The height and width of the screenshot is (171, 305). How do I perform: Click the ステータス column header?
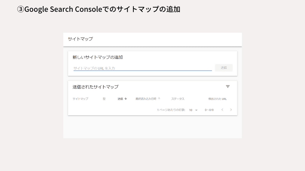178,99
